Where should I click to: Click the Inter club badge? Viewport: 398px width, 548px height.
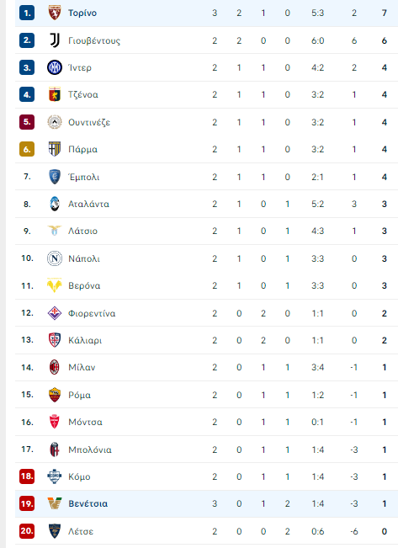pyautogui.click(x=55, y=67)
